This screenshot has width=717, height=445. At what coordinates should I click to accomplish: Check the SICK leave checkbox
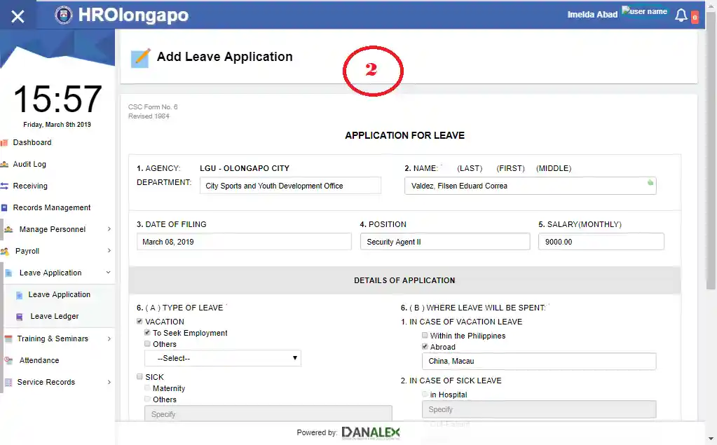click(x=139, y=376)
